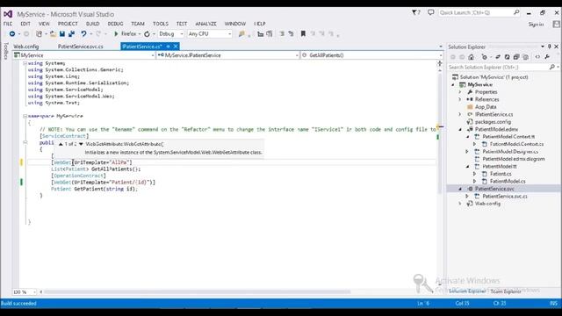Click the feedback speech bubble icon
The width and height of the screenshot is (562, 316).
[x=431, y=12]
